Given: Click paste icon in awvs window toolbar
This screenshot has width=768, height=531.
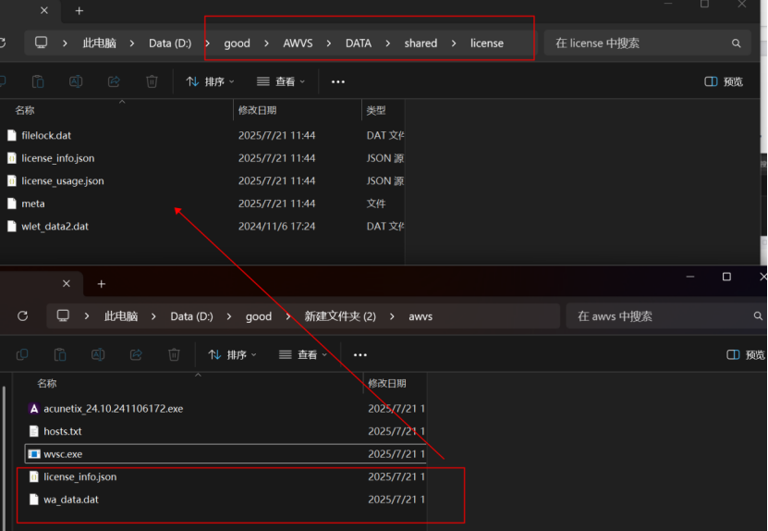Looking at the screenshot, I should tap(60, 354).
